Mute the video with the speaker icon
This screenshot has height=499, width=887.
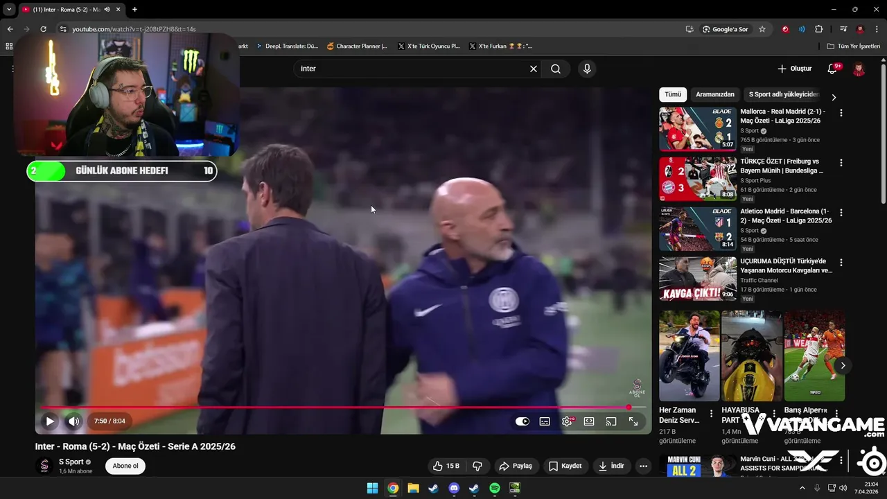tap(73, 421)
